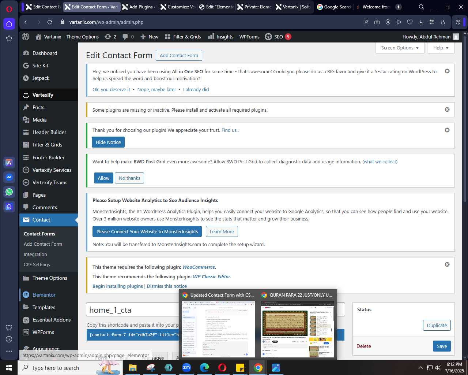Click the Ok, you deserve it link
468x375 pixels.
point(111,89)
